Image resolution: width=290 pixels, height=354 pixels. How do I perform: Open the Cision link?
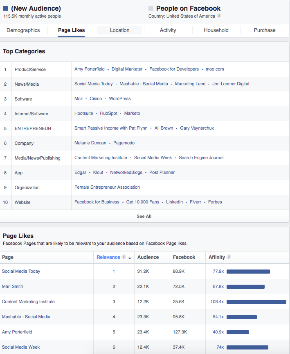(x=96, y=99)
